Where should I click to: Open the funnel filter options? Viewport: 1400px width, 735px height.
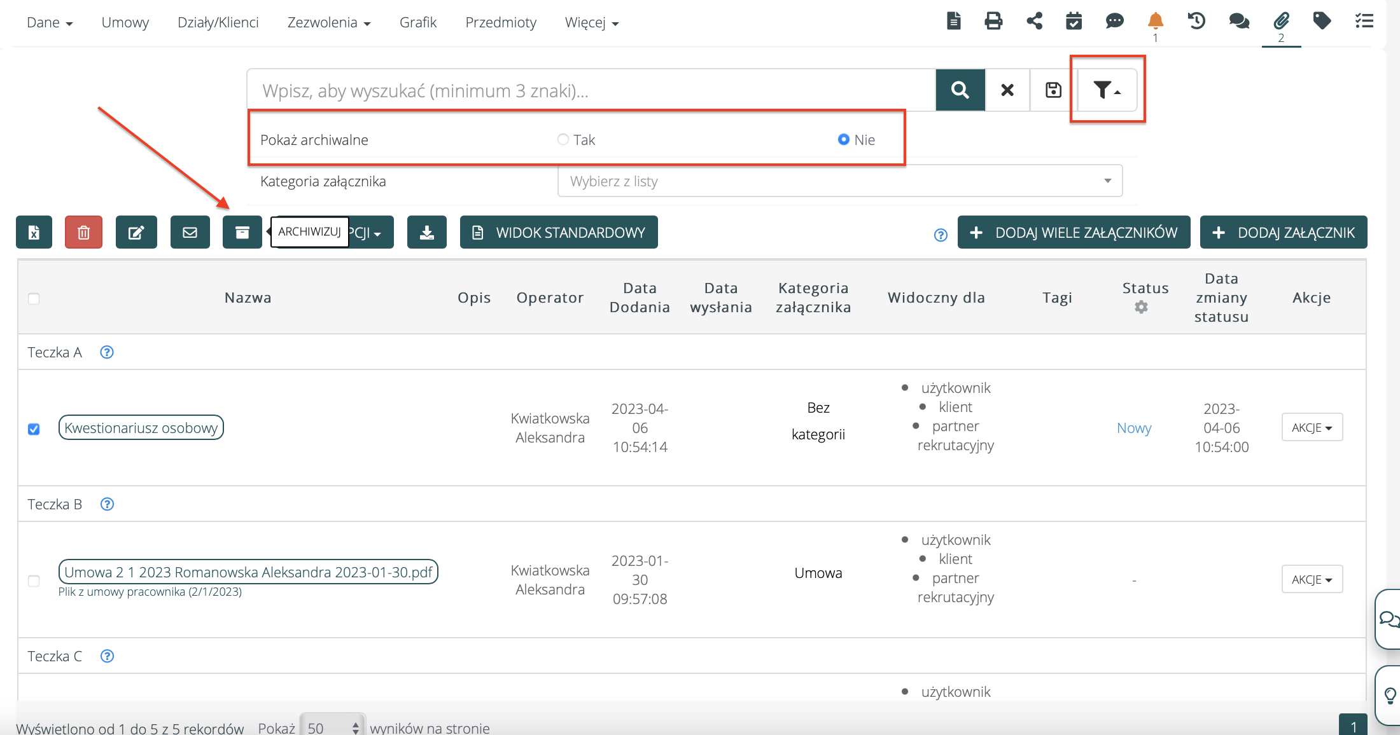click(1107, 90)
